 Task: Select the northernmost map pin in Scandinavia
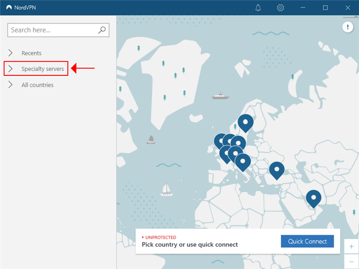click(246, 123)
